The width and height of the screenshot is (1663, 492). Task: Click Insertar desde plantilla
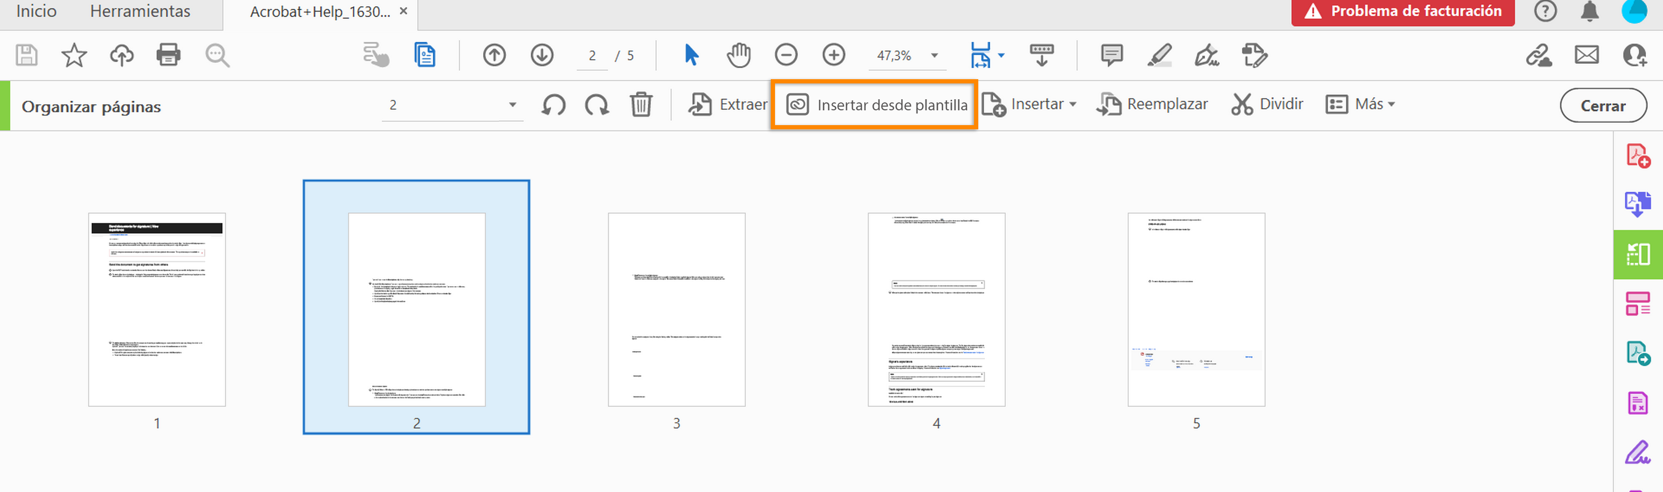coord(876,105)
